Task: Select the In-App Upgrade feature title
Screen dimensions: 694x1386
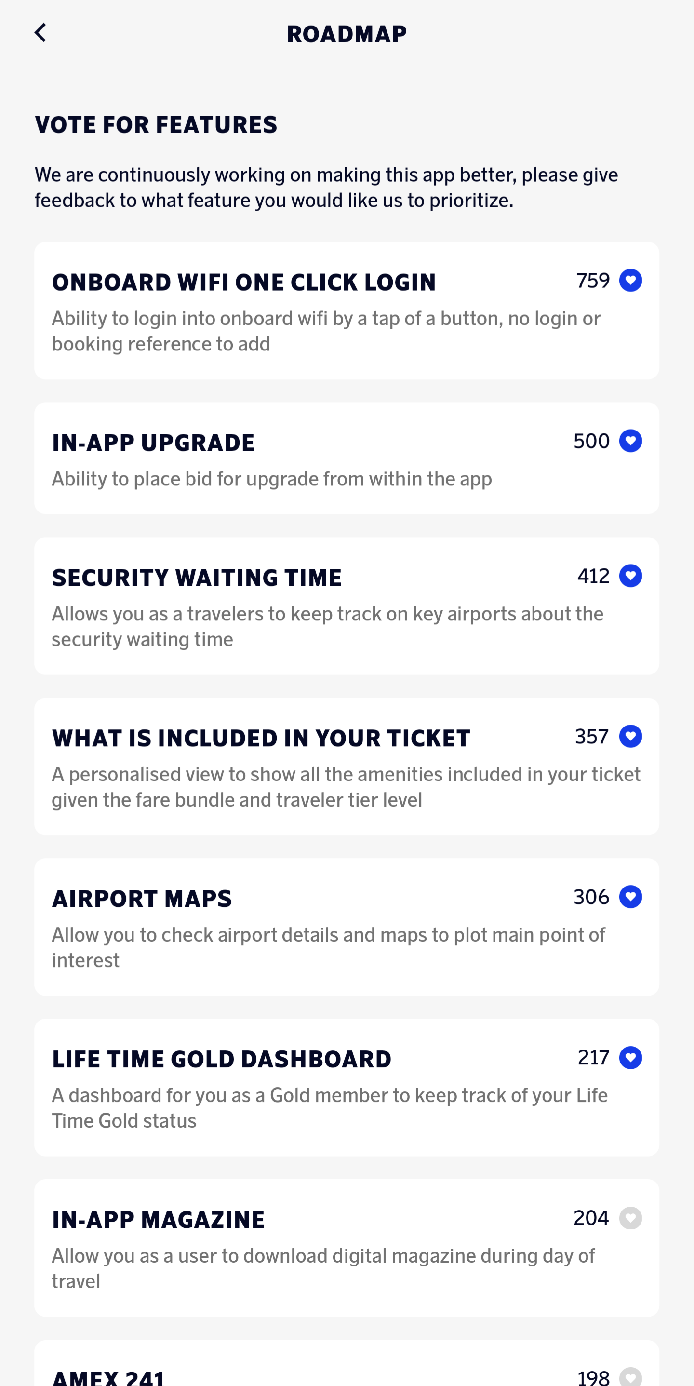Action: coord(153,443)
